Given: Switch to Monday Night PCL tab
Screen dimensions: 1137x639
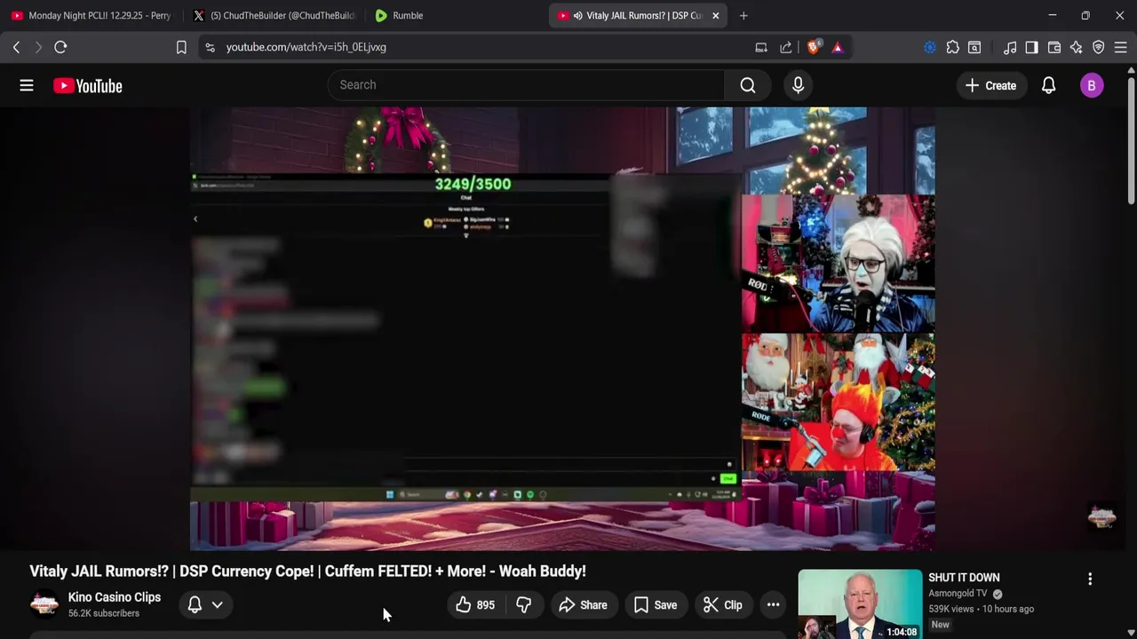Looking at the screenshot, I should 91,15.
